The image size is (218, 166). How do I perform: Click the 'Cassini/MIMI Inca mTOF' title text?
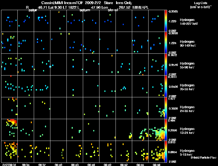[x=62, y=3]
